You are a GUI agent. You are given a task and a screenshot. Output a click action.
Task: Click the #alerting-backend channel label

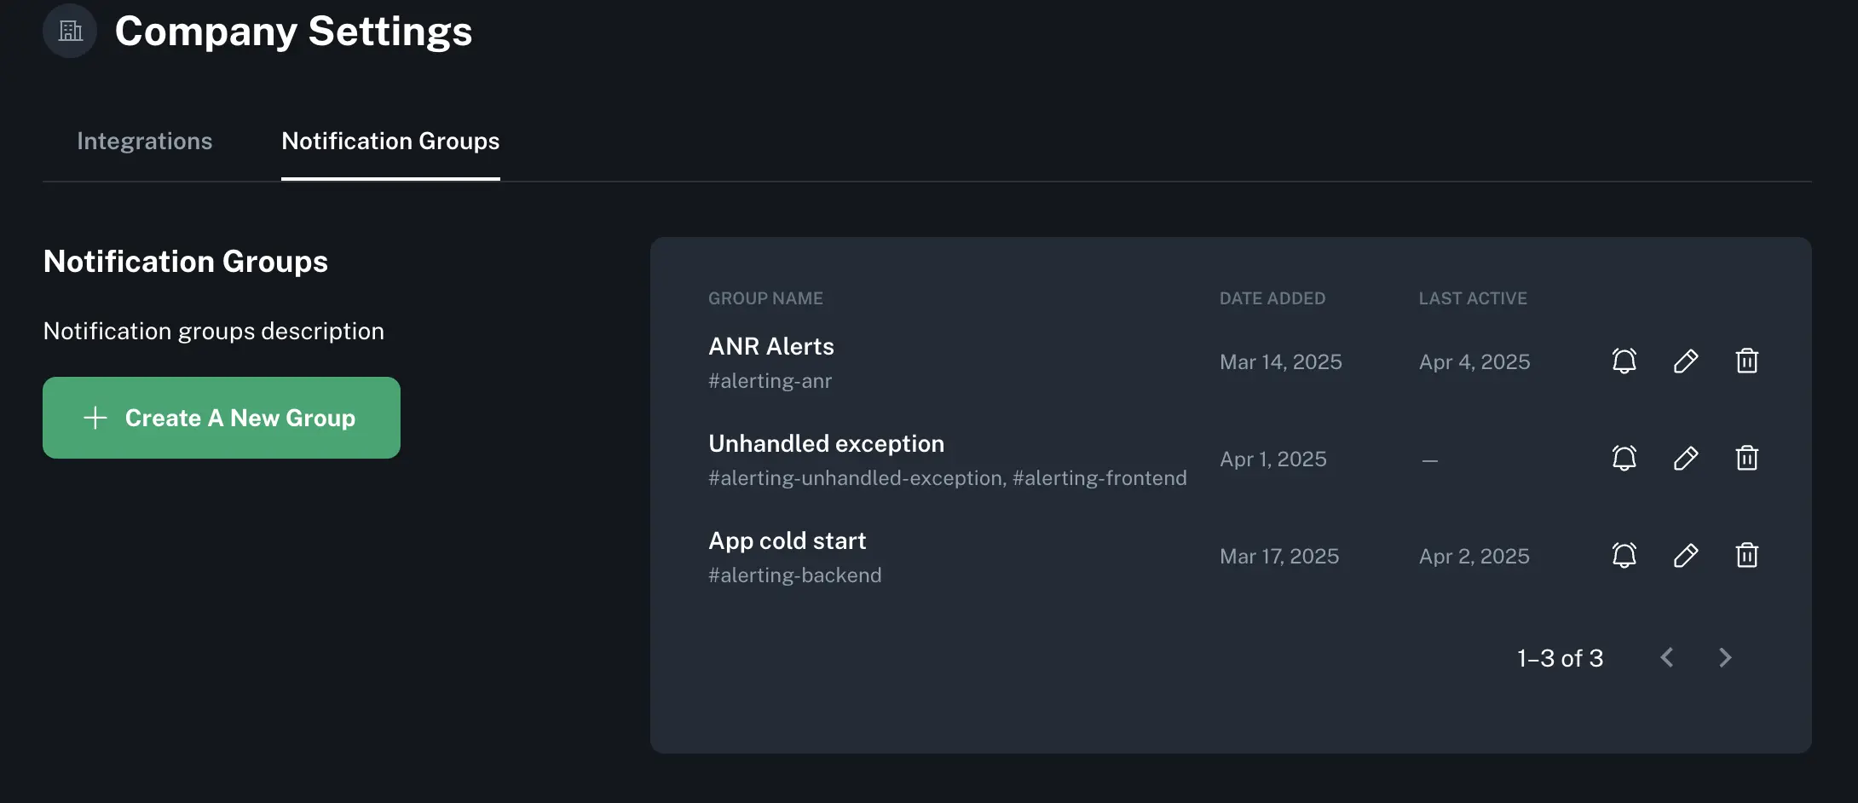click(x=794, y=575)
